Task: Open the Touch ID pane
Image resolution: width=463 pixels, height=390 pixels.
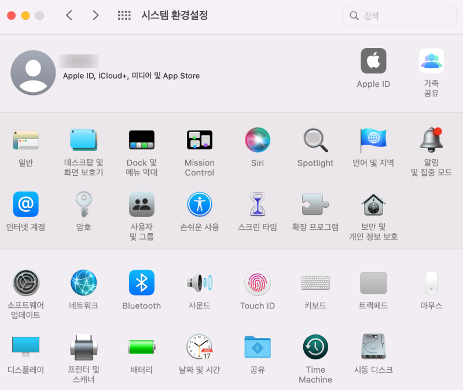Action: point(258,283)
